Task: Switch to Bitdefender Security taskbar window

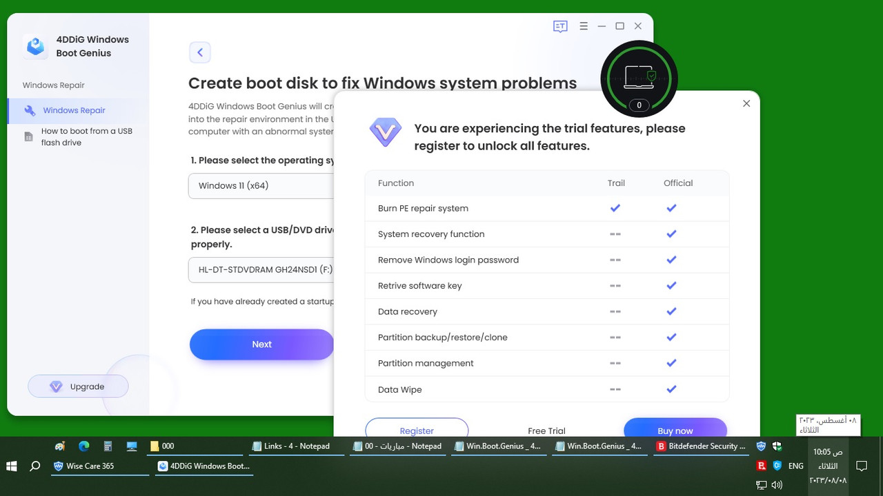Action: coord(700,446)
